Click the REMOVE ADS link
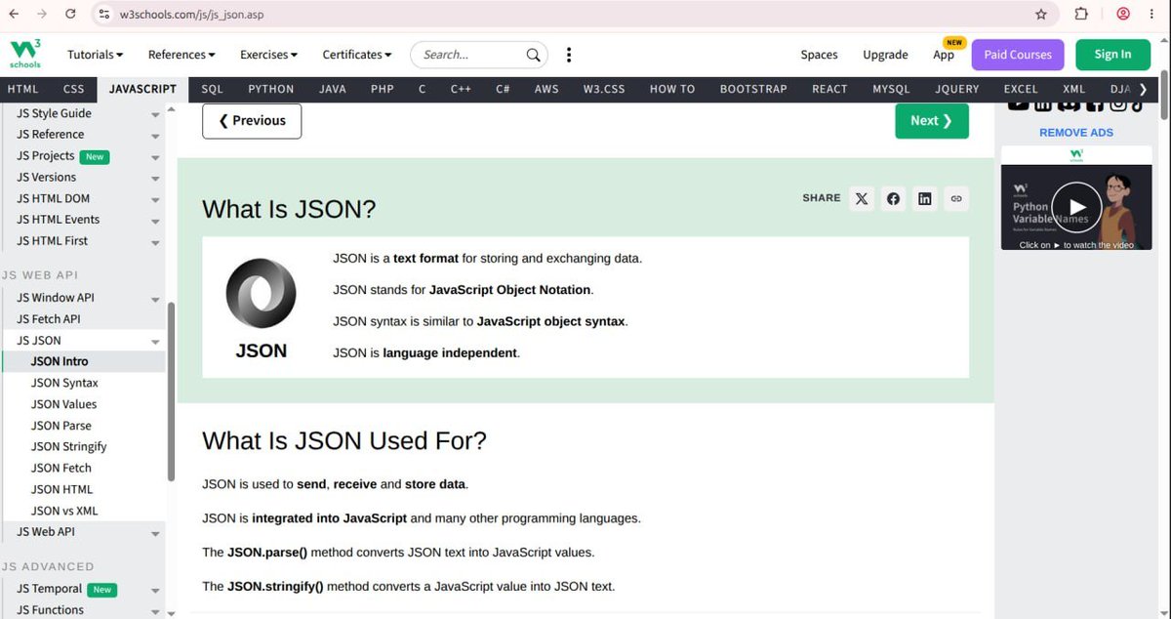1171x619 pixels. [x=1076, y=133]
